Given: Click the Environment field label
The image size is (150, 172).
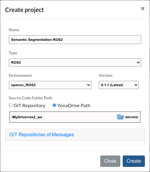Looking at the screenshot, I should (20, 75).
